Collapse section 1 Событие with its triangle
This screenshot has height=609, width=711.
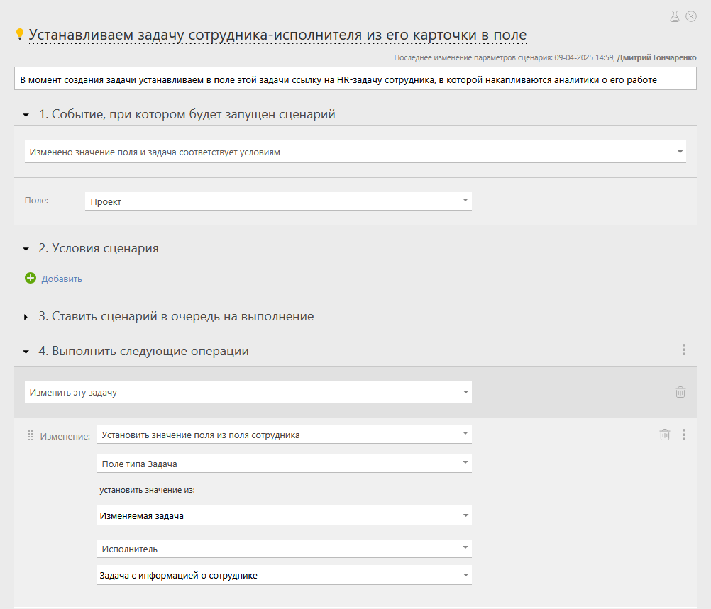[26, 115]
